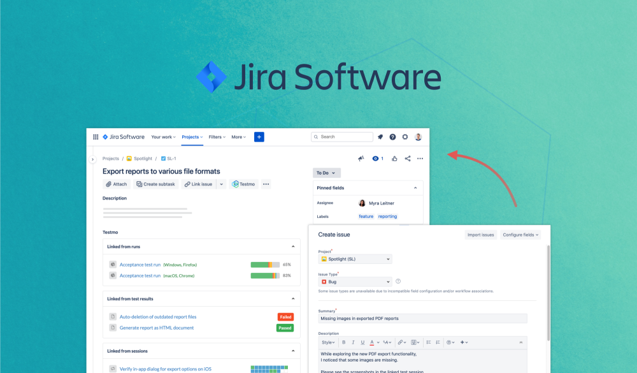
Task: Open Verify in-app dialog for export options
Action: pos(166,369)
